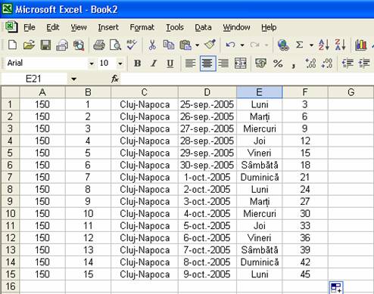Click the Copy icon
The image size is (374, 294).
point(169,45)
